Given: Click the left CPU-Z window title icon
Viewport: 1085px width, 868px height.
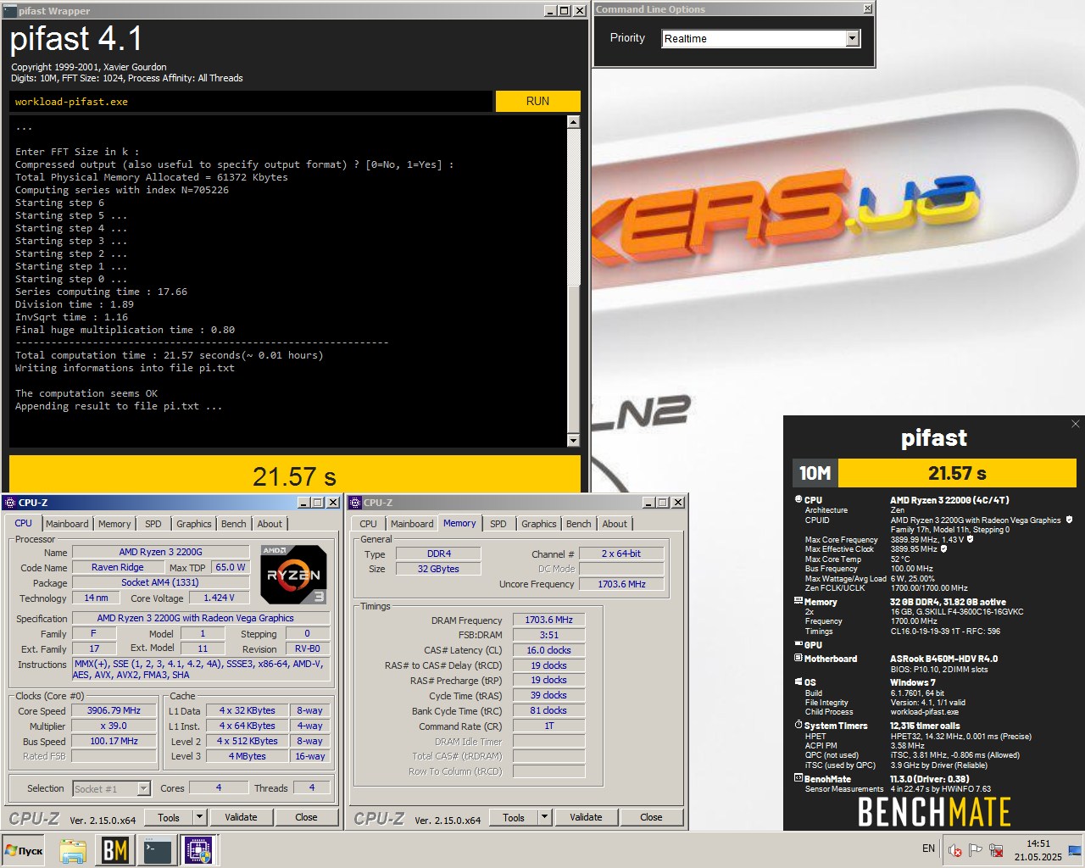Looking at the screenshot, I should [10, 503].
